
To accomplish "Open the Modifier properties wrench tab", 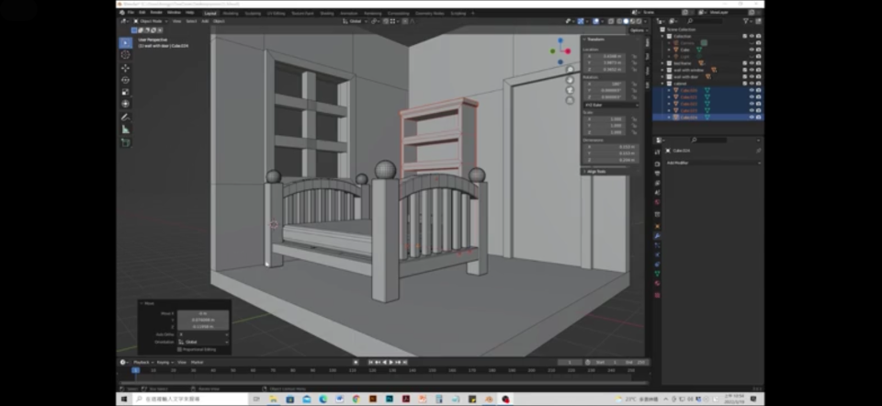I will coord(657,236).
